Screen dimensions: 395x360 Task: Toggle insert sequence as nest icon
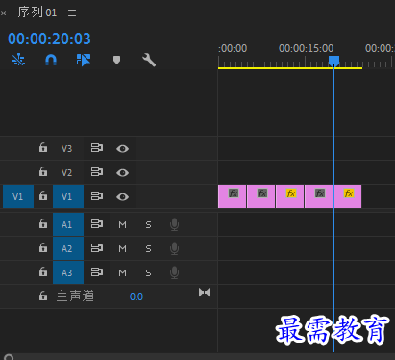(18, 60)
